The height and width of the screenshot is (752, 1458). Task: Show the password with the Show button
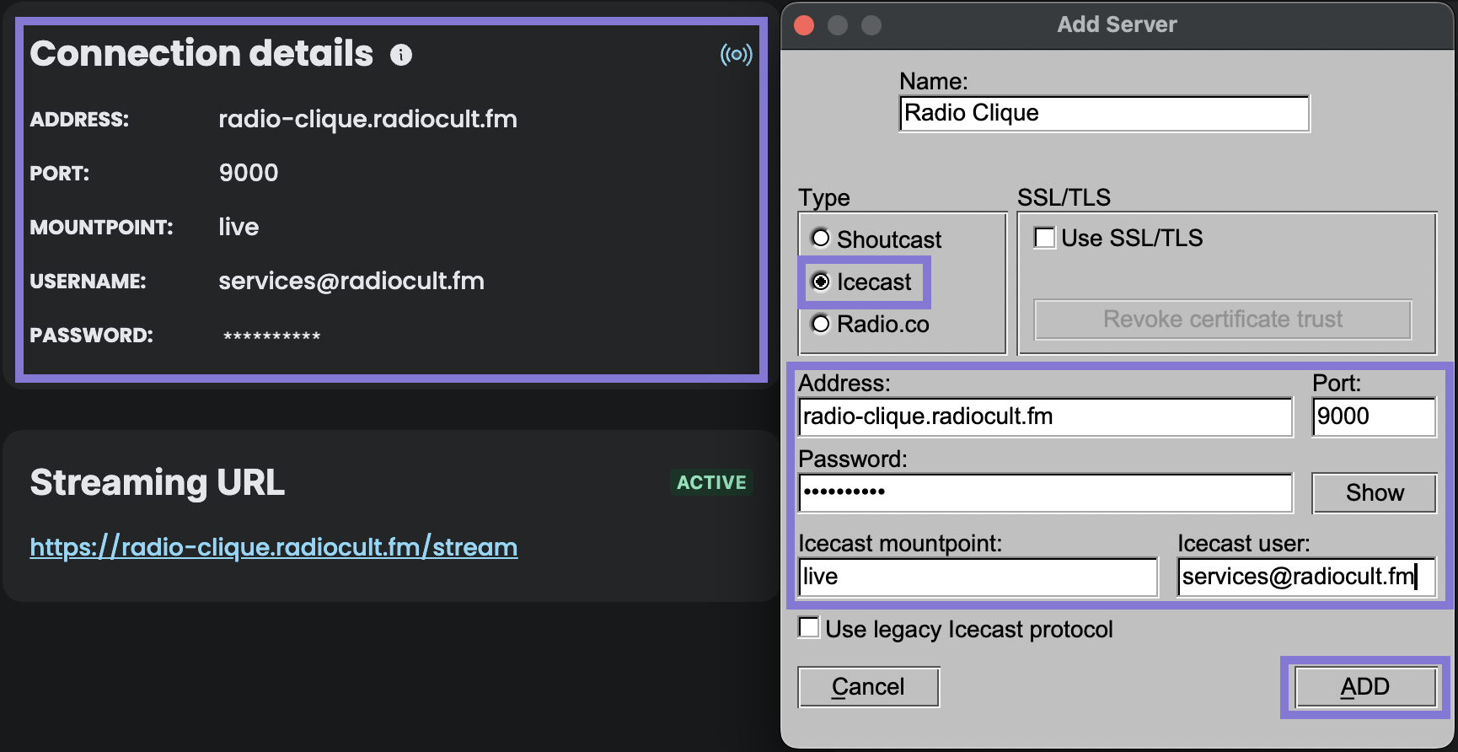click(1375, 493)
